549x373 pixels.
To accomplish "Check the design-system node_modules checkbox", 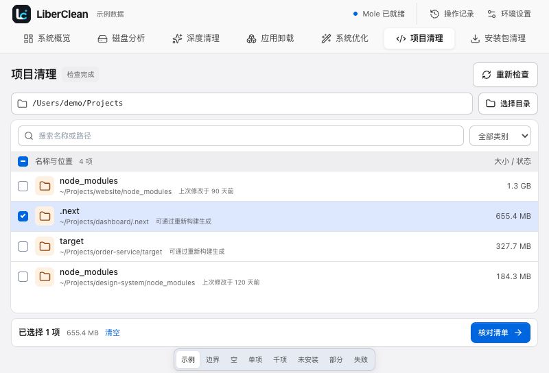I will 23,277.
